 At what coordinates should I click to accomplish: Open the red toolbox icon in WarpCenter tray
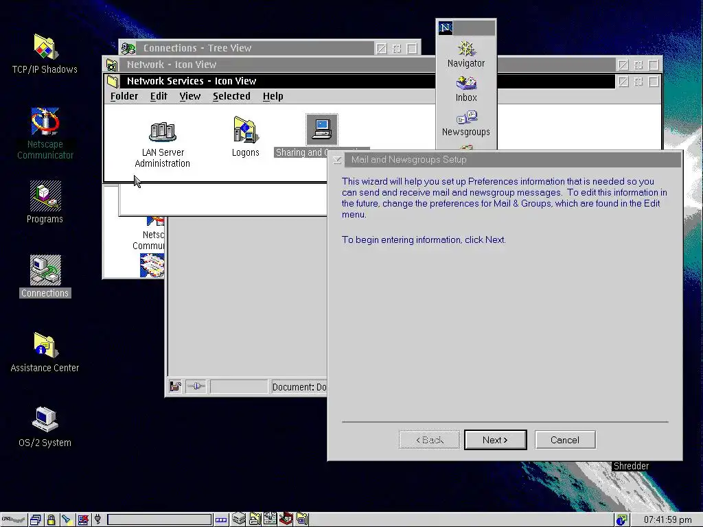pos(286,519)
